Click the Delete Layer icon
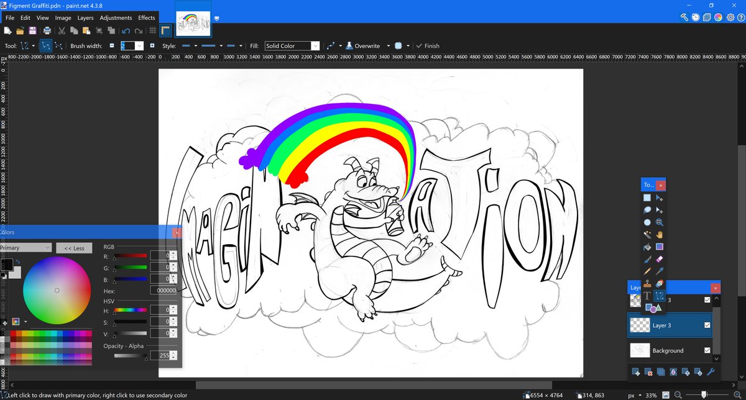The width and height of the screenshot is (746, 400). coord(648,372)
